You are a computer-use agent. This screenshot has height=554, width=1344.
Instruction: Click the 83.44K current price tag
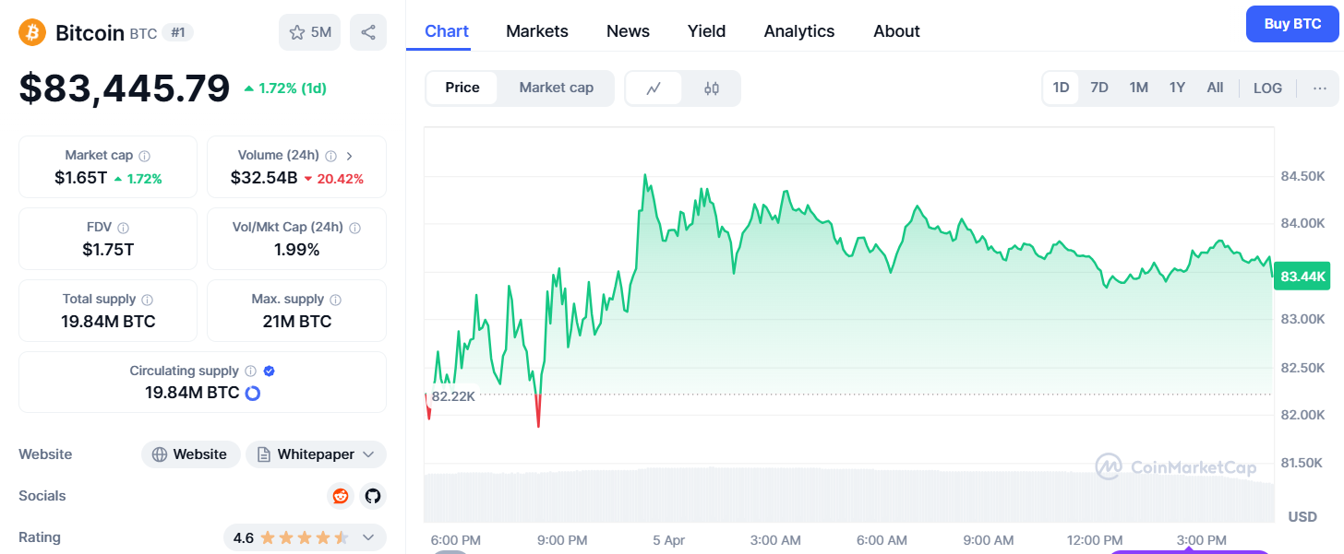[x=1302, y=277]
